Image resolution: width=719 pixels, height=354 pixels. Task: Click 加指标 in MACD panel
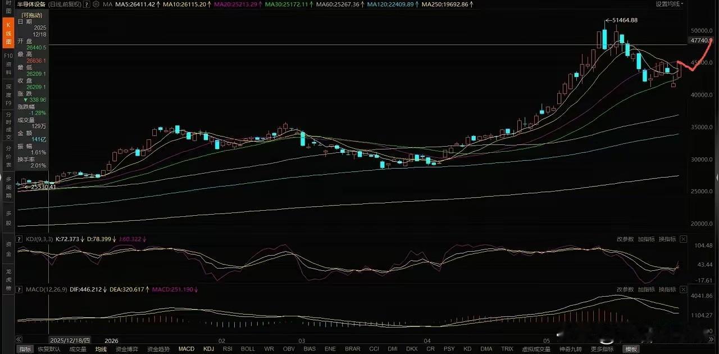tap(647, 289)
